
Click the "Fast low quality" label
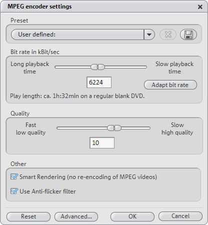pos(30,128)
